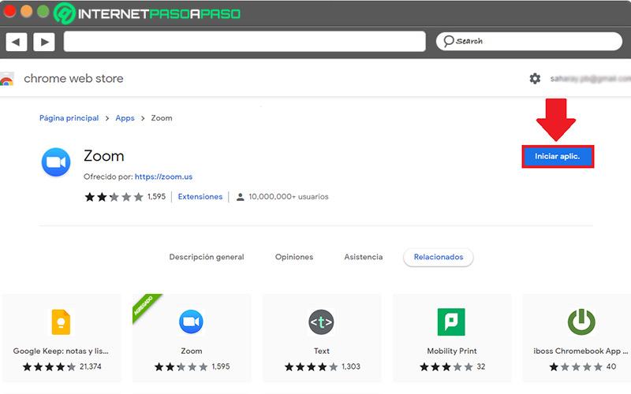Click the iboss power button icon

pyautogui.click(x=581, y=322)
